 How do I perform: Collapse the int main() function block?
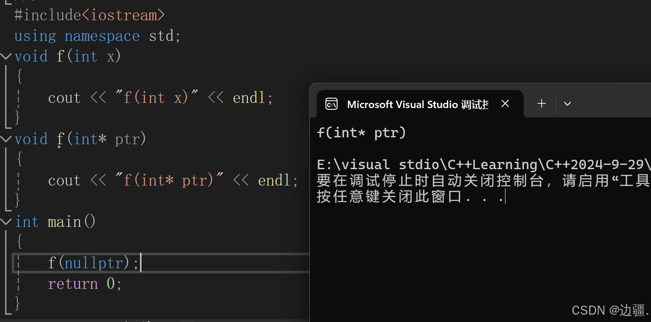(x=6, y=222)
